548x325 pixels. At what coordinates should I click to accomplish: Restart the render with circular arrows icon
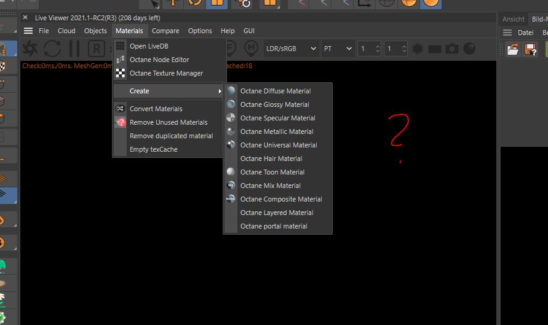(52, 49)
